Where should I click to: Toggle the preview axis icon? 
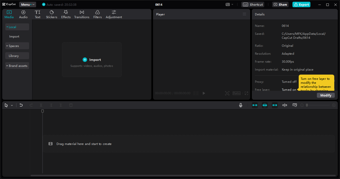coord(285,105)
